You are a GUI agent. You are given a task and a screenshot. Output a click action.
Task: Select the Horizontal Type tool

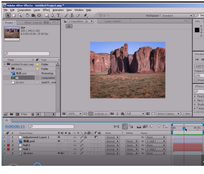[x=59, y=15]
